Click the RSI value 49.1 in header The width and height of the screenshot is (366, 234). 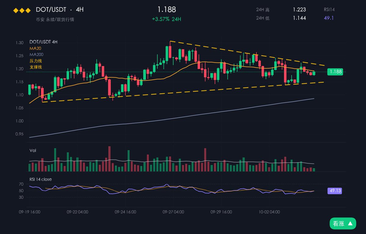click(329, 18)
